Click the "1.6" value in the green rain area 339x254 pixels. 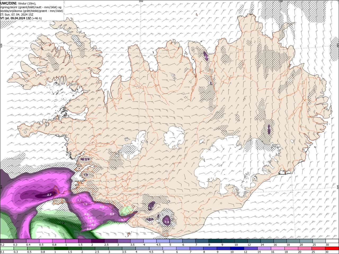[x=63, y=223]
